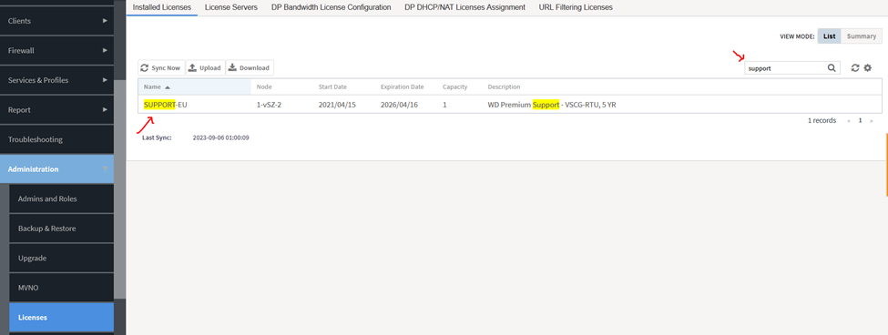
Task: Sort by the Expiration Date column header
Action: (402, 87)
